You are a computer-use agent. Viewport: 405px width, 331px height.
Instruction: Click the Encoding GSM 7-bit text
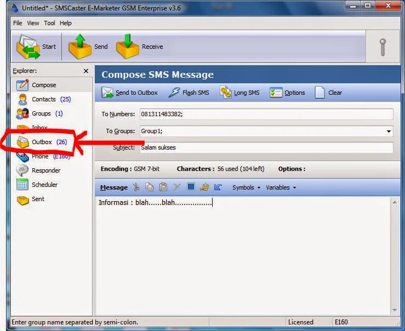coord(130,169)
